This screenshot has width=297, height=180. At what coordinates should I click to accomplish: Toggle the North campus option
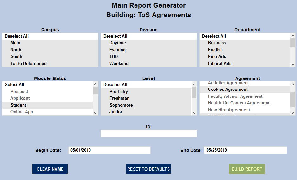16,50
